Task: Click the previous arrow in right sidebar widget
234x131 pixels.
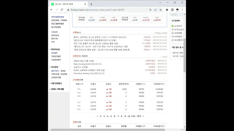Action: (x=173, y=15)
